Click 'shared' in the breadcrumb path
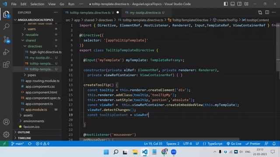The width and height of the screenshot is (280, 157). click(89, 20)
